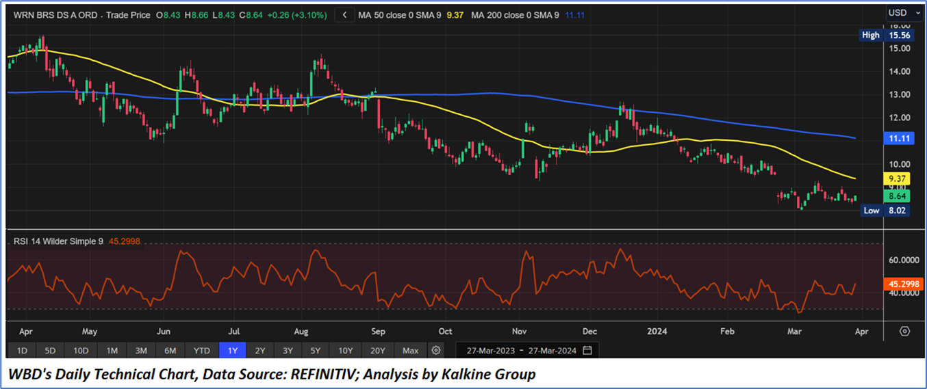Click the yellow 9.37 MA price tag
Screen dimensions: 927x389
pyautogui.click(x=896, y=179)
